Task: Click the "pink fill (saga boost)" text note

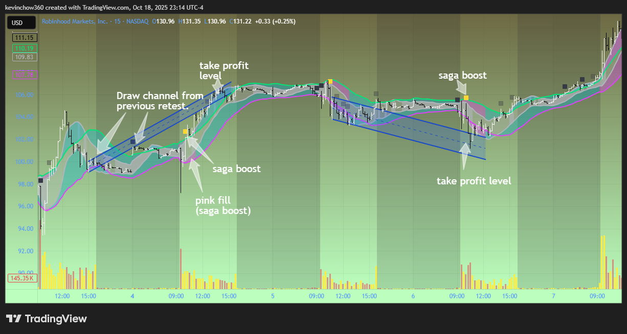Action: (223, 205)
